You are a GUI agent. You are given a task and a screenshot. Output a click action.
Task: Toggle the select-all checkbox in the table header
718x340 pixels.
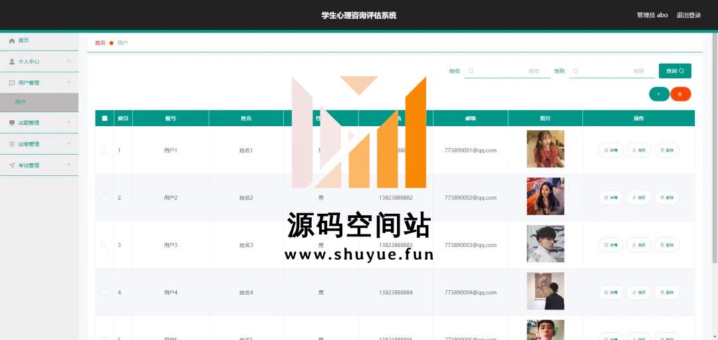click(104, 118)
